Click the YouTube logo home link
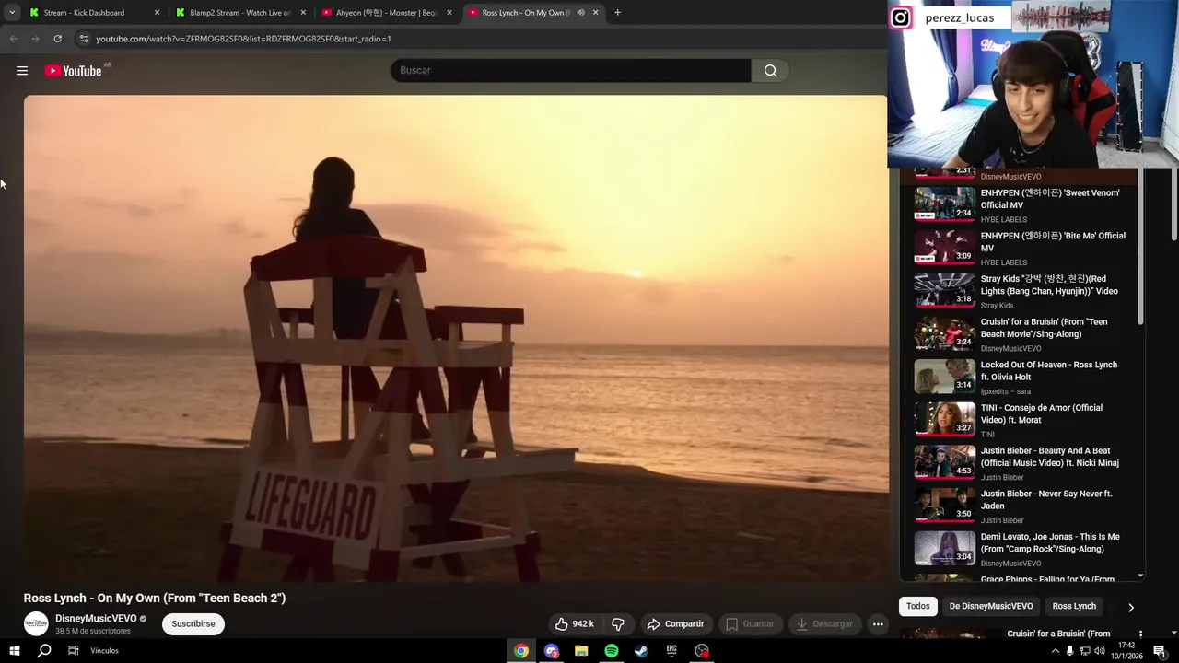Image resolution: width=1179 pixels, height=663 pixels. click(73, 71)
